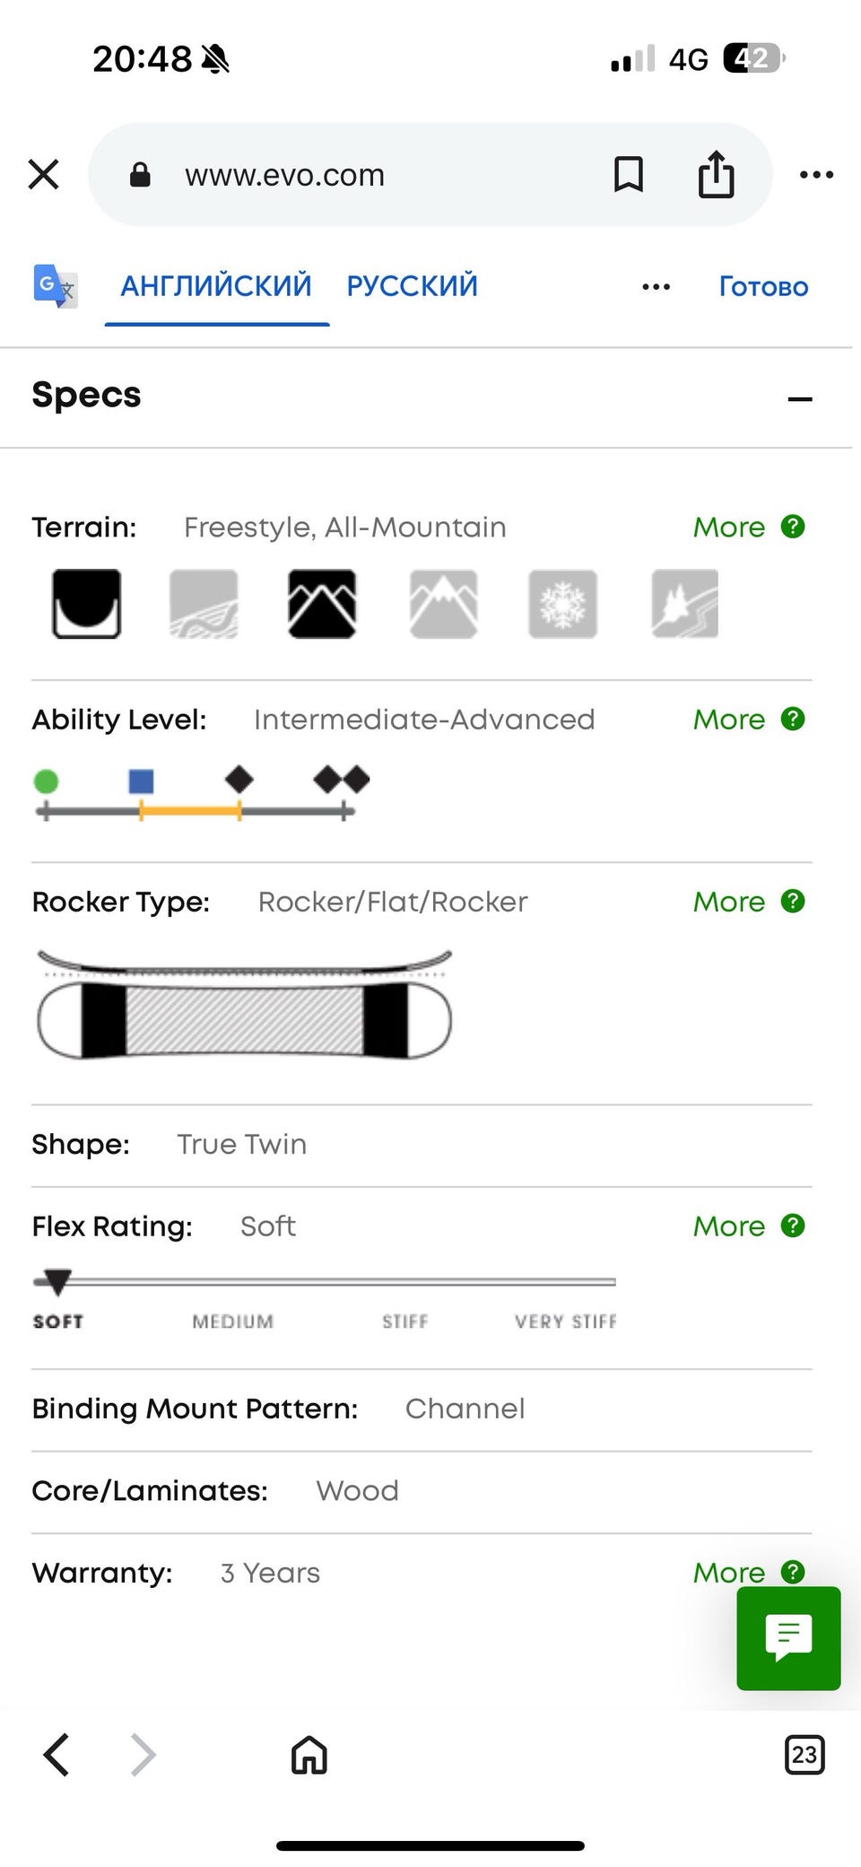The image size is (861, 1867).
Task: Open the live chat widget
Action: 788,1638
